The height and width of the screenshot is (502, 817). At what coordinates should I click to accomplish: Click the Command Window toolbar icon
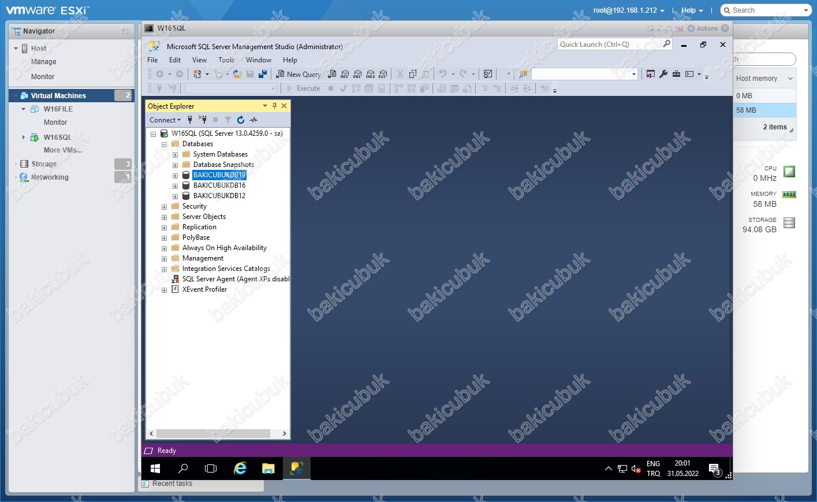click(x=689, y=74)
